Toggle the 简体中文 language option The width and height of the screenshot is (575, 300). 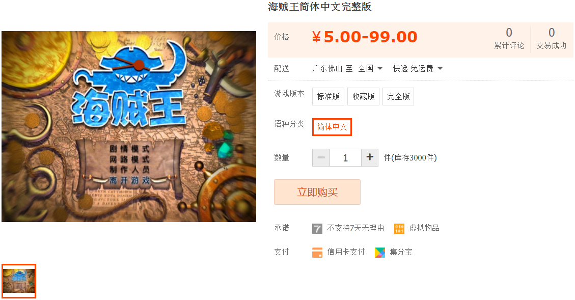[x=332, y=127]
